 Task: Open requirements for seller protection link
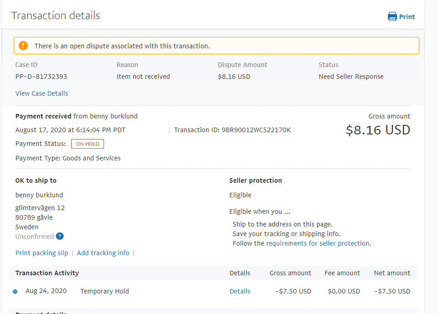click(318, 243)
